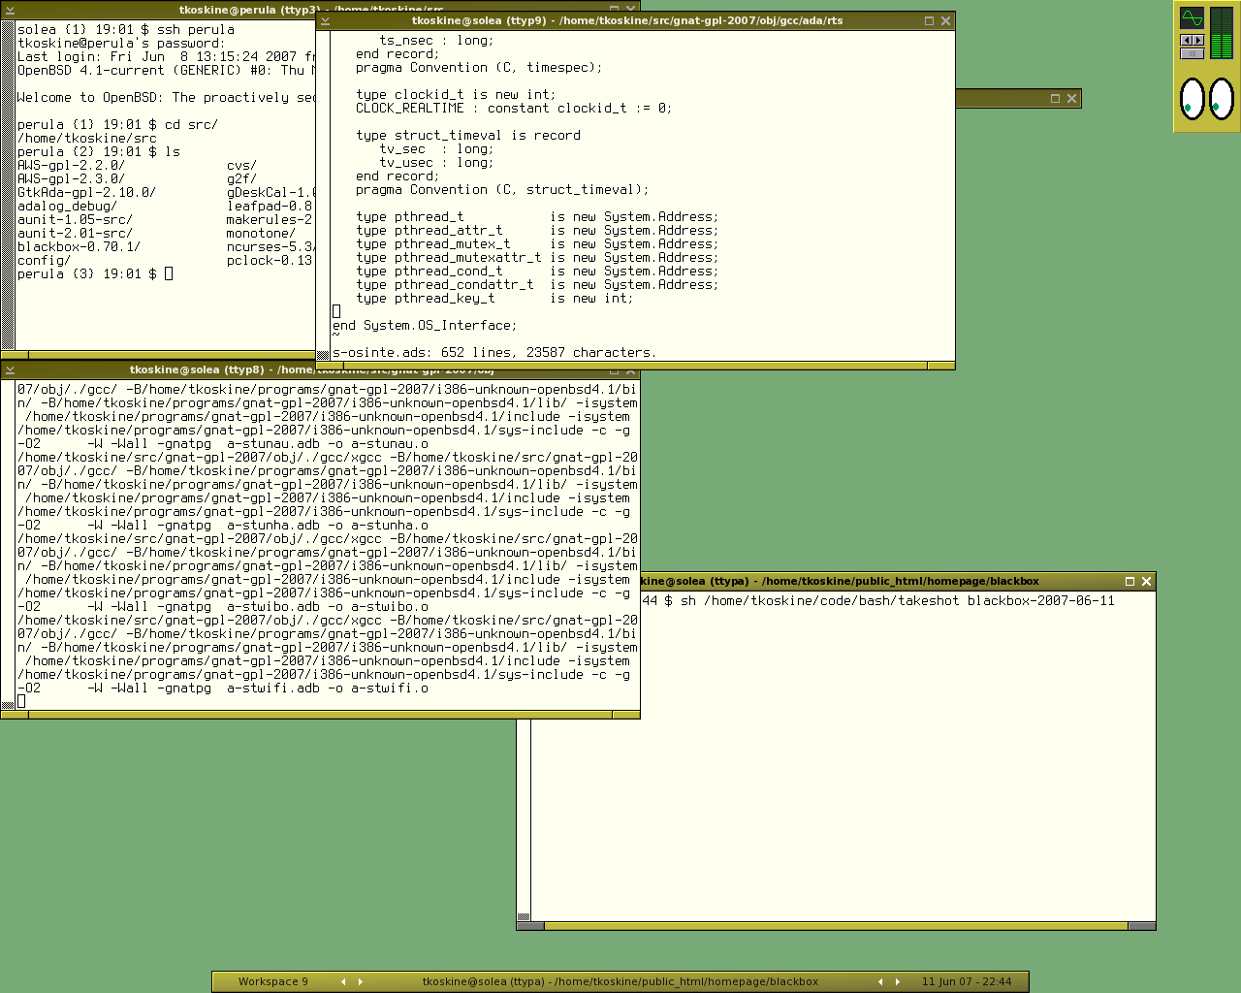Image resolution: width=1241 pixels, height=993 pixels.
Task: Open window menu icon of ttyp3 terminal
Action: [x=10, y=10]
